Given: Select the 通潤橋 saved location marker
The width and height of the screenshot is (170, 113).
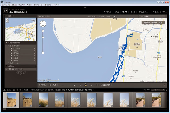Looking at the screenshot, I should (x=11, y=61).
